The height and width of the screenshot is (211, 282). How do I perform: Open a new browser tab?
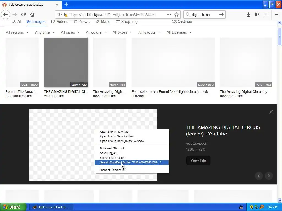66,4
